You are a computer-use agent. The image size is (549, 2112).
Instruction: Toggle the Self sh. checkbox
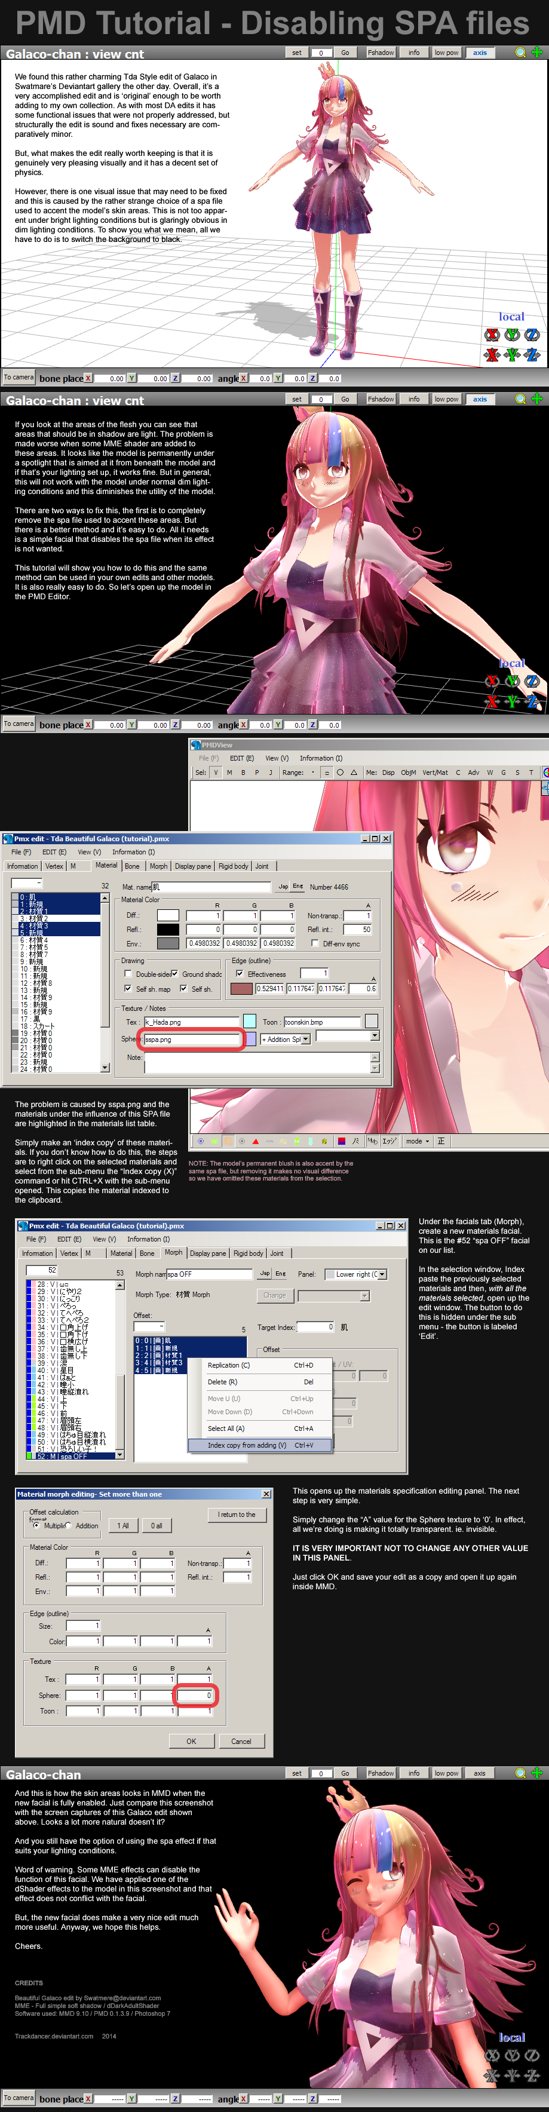[183, 988]
